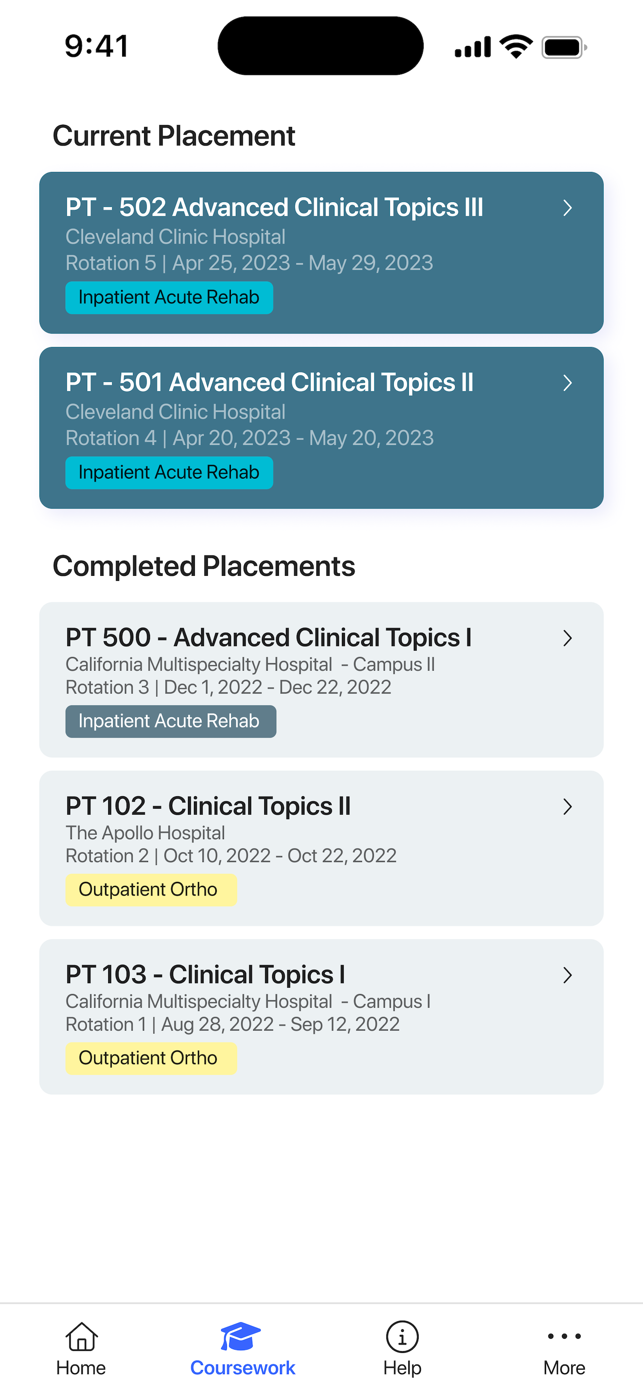Open chevron for PT 103 Clinical Topics I
The width and height of the screenshot is (643, 1394).
[567, 975]
